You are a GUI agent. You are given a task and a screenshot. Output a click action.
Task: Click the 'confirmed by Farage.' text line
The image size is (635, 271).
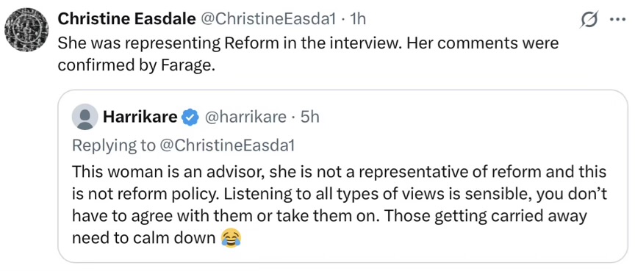click(x=136, y=65)
